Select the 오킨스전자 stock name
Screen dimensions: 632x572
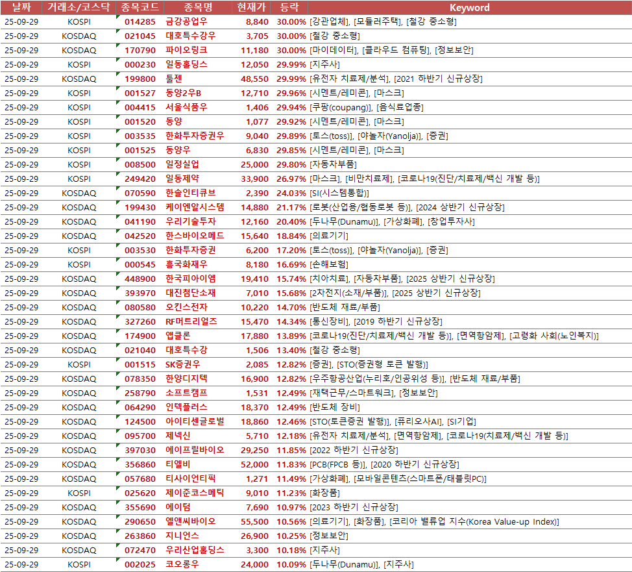pyautogui.click(x=186, y=307)
